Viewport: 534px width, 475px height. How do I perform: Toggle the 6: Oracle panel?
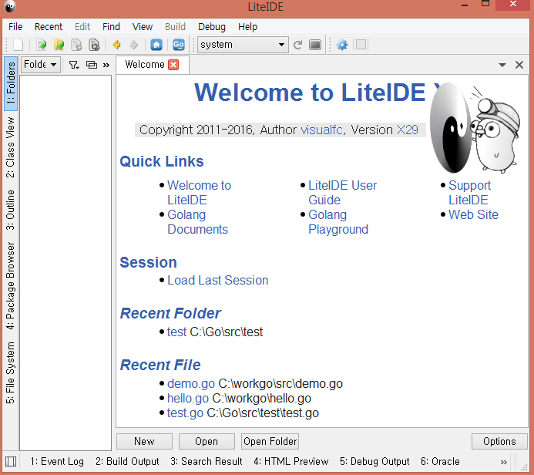pos(440,461)
